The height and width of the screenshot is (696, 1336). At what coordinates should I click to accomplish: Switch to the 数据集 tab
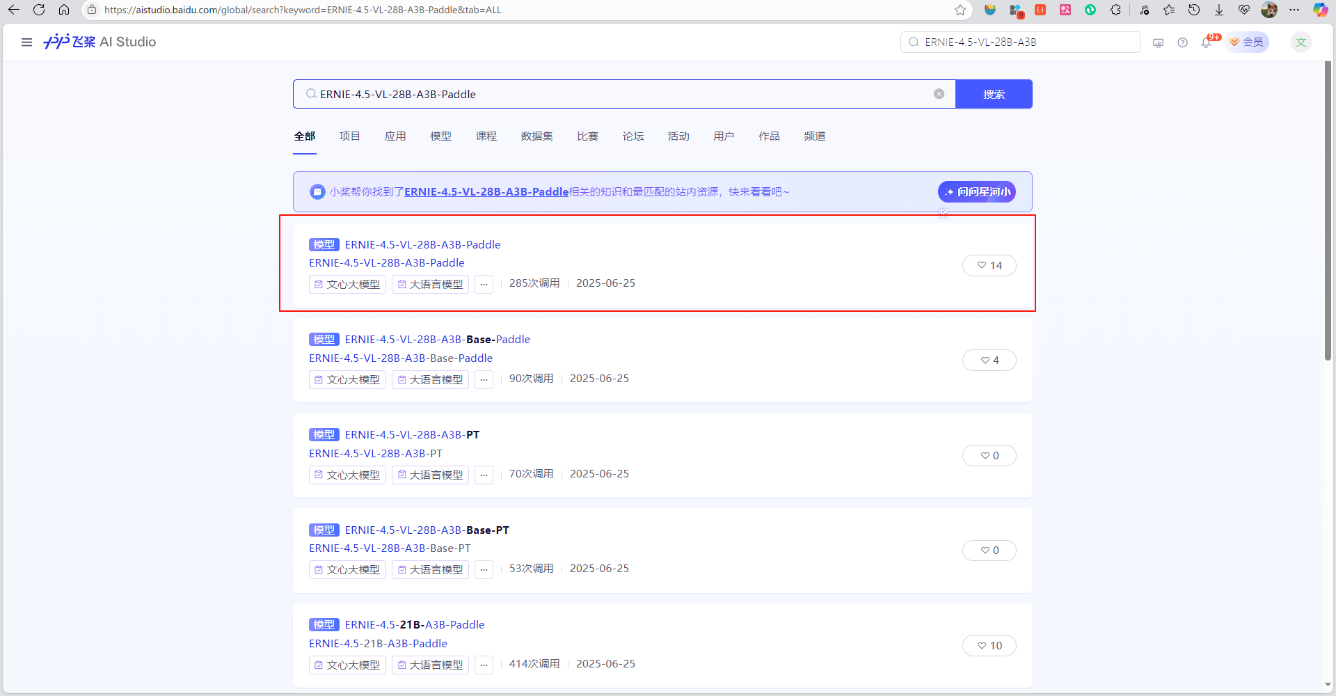coord(537,136)
